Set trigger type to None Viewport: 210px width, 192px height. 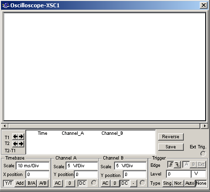point(201,183)
